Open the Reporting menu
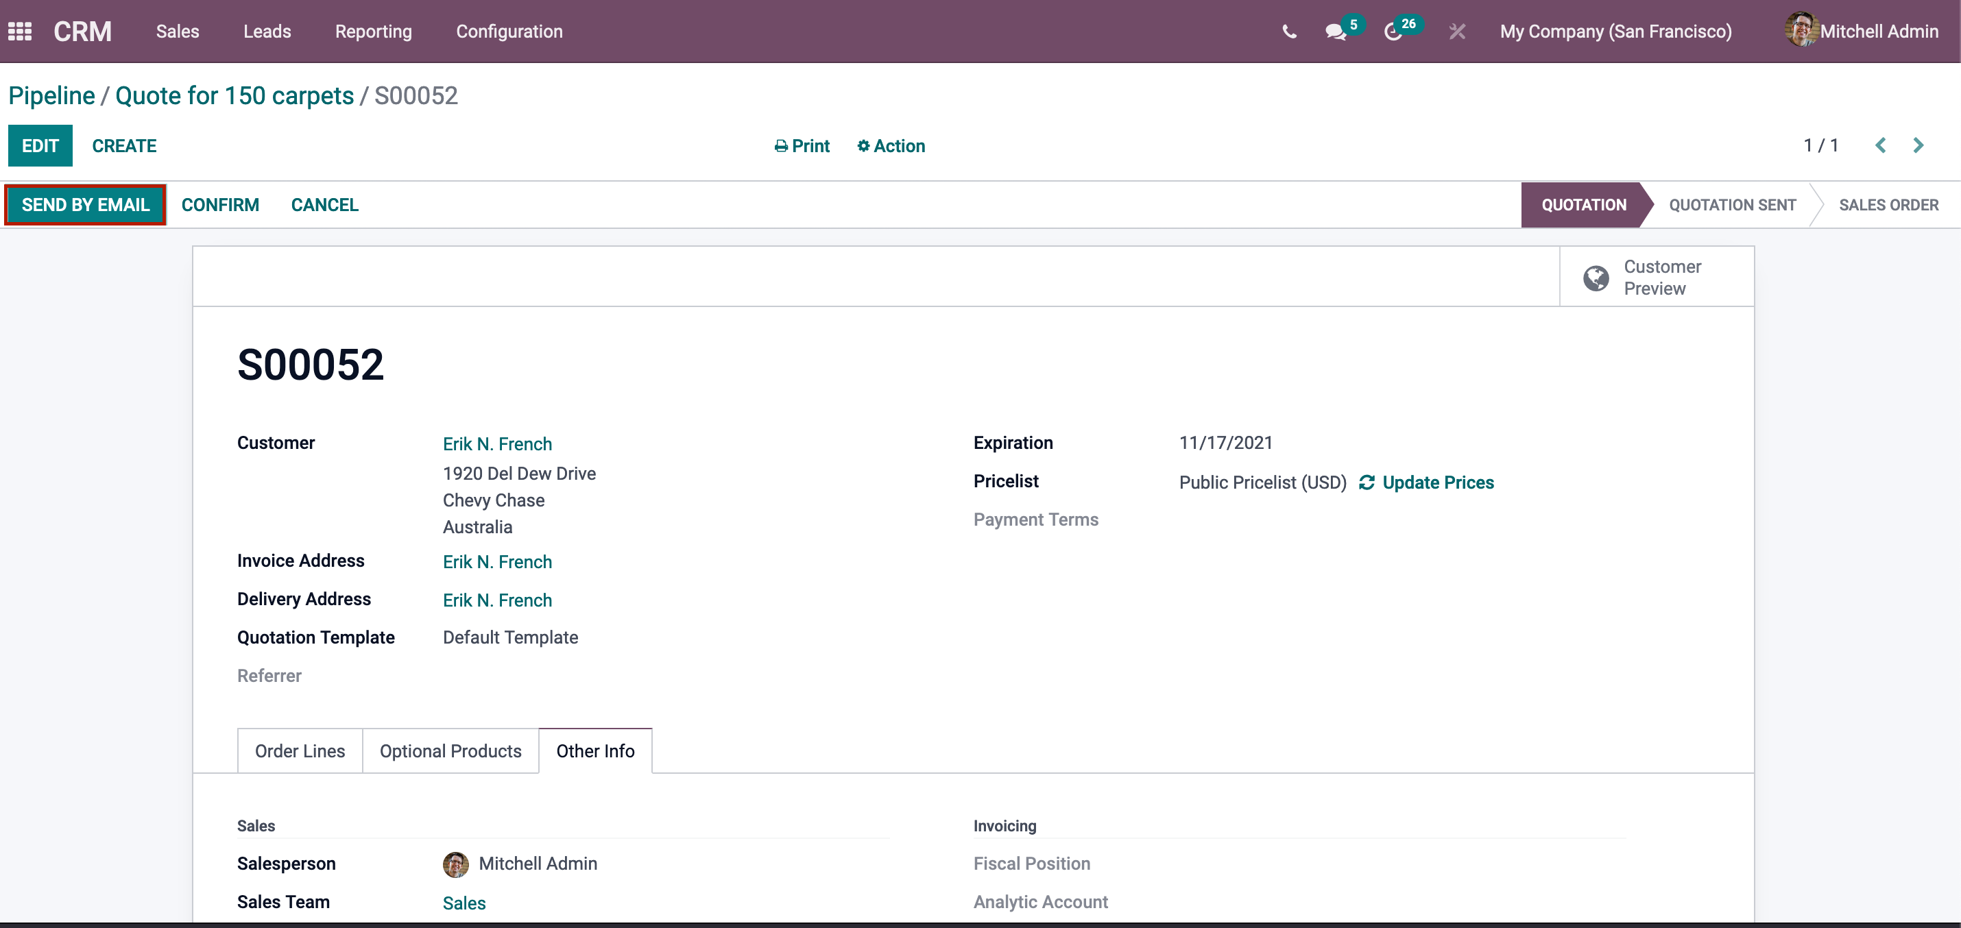 tap(373, 32)
